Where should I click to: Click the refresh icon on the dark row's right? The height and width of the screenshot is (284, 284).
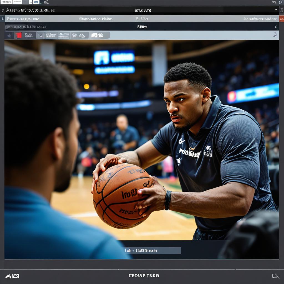click(x=276, y=27)
